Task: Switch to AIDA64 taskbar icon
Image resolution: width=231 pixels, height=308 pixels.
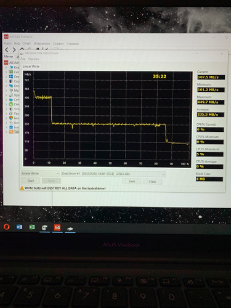Action: pyautogui.click(x=57, y=227)
